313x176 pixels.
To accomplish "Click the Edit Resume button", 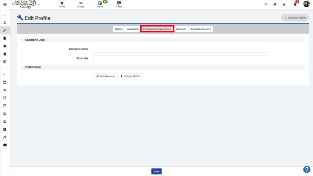I will [105, 76].
